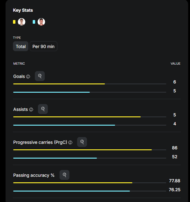Show the Goals info tooltip icon
Image resolution: width=190 pixels, height=202 pixels.
(28, 77)
